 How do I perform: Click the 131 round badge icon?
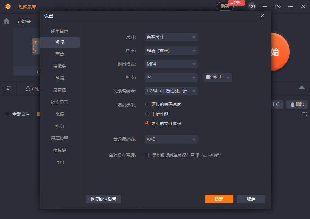pyautogui.click(x=252, y=6)
